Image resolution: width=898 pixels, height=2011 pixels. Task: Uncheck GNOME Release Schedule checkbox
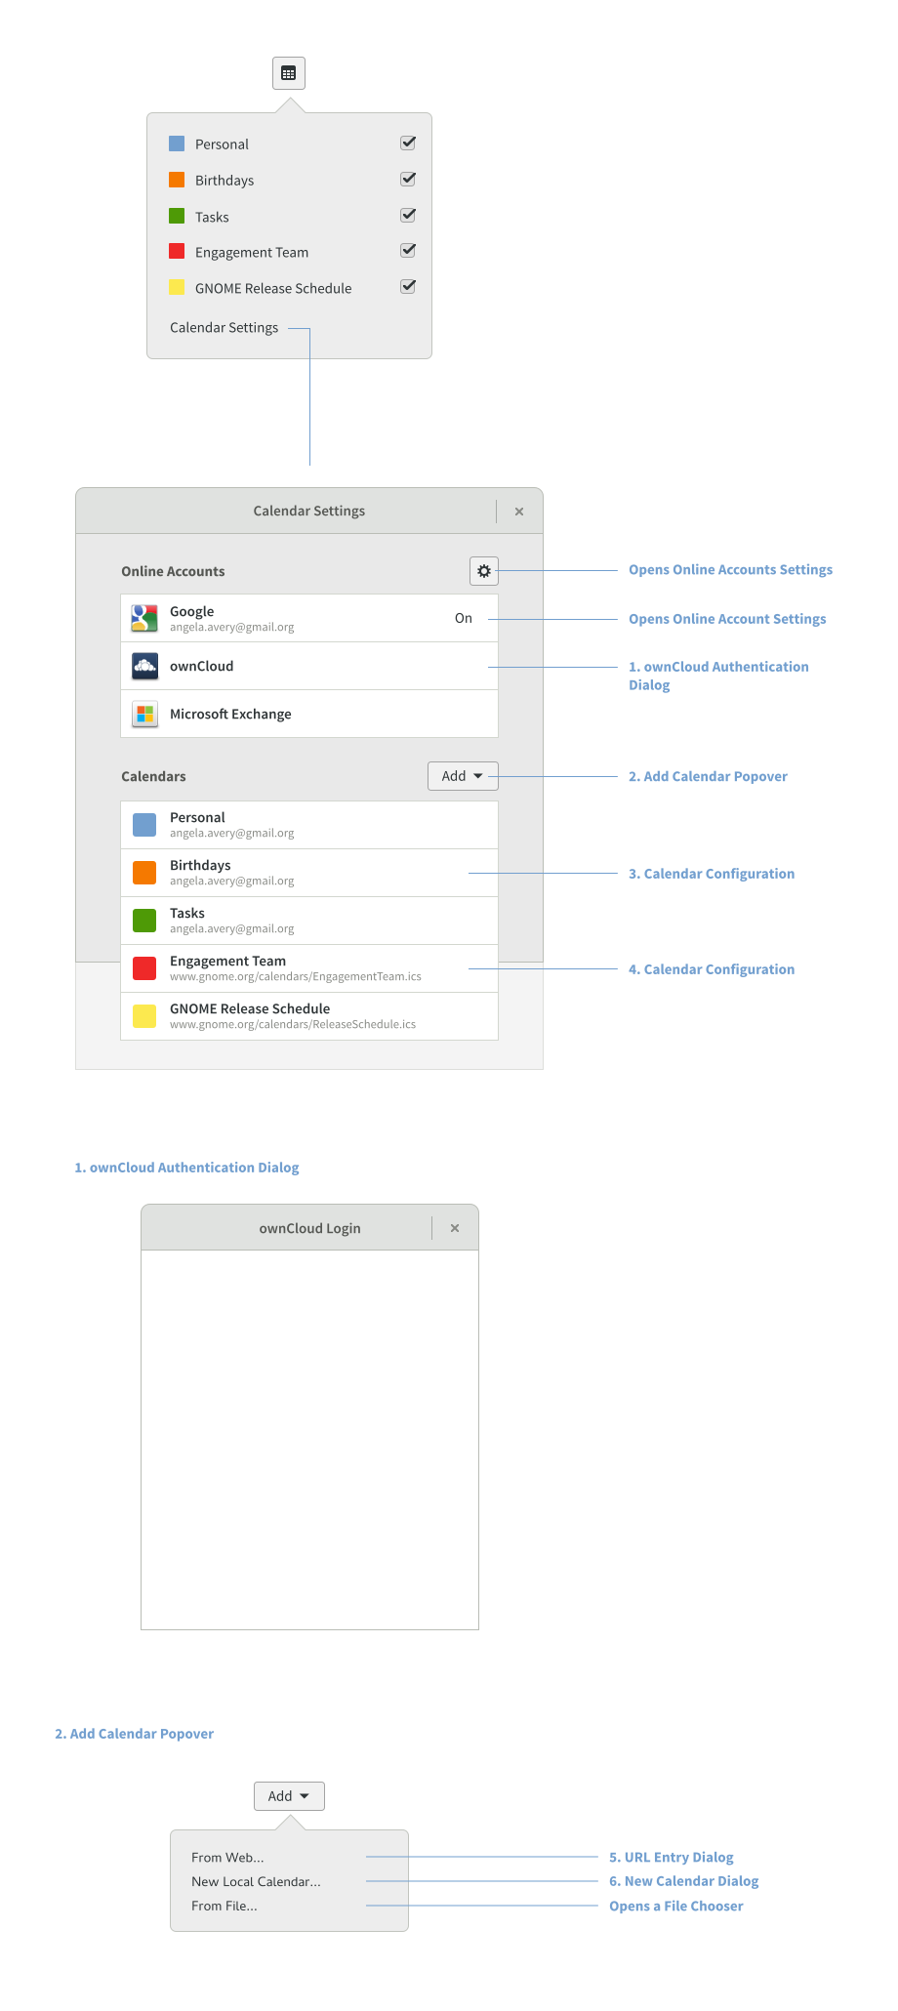click(408, 287)
